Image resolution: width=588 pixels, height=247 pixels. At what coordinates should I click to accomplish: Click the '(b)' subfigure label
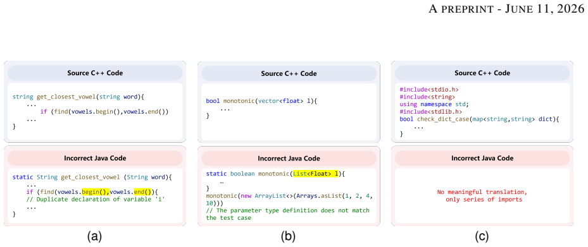[x=289, y=236]
